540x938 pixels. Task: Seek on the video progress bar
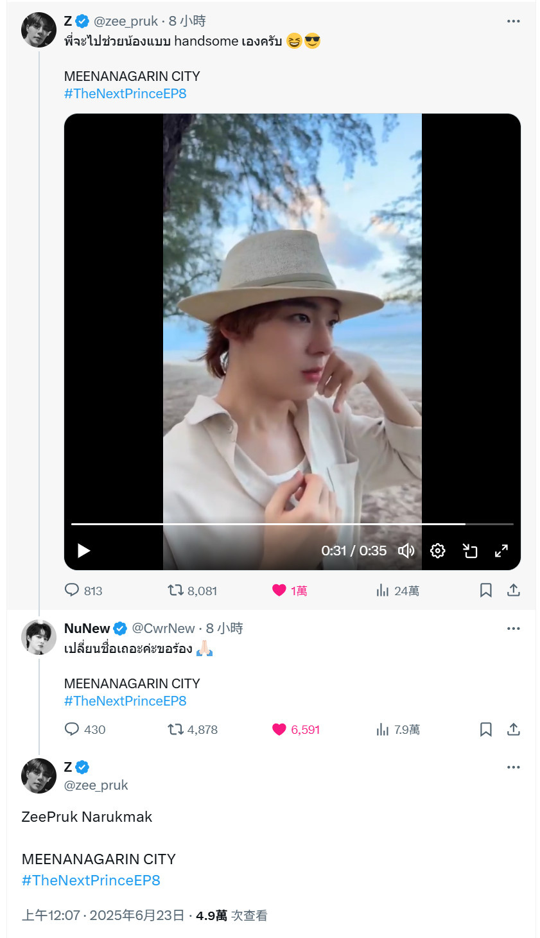pyautogui.click(x=292, y=524)
